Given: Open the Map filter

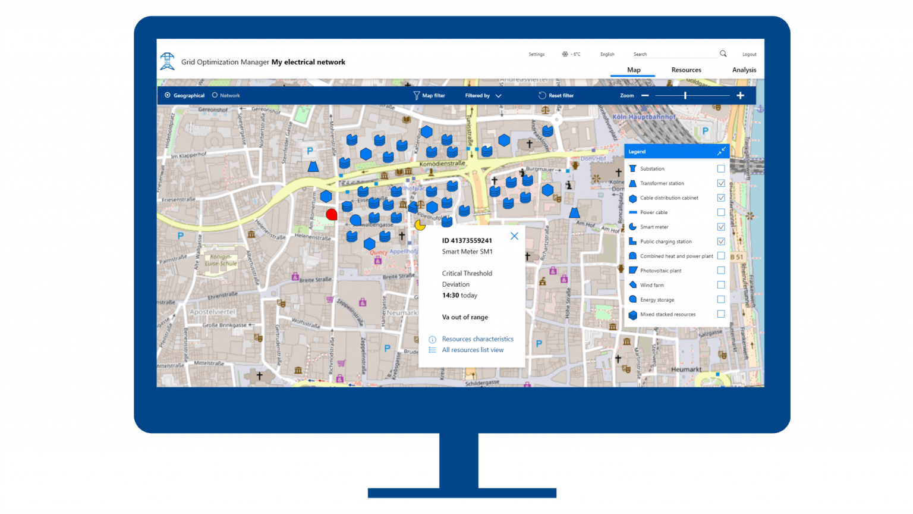Looking at the screenshot, I should point(429,95).
